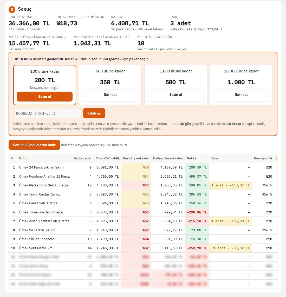The image size is (286, 297).
Task: Click the %82 deduction cell
Action: tap(136, 248)
